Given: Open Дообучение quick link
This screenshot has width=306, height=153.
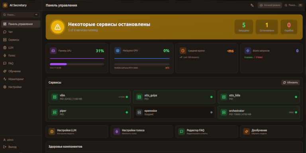Looking at the screenshot, I should [271, 132].
